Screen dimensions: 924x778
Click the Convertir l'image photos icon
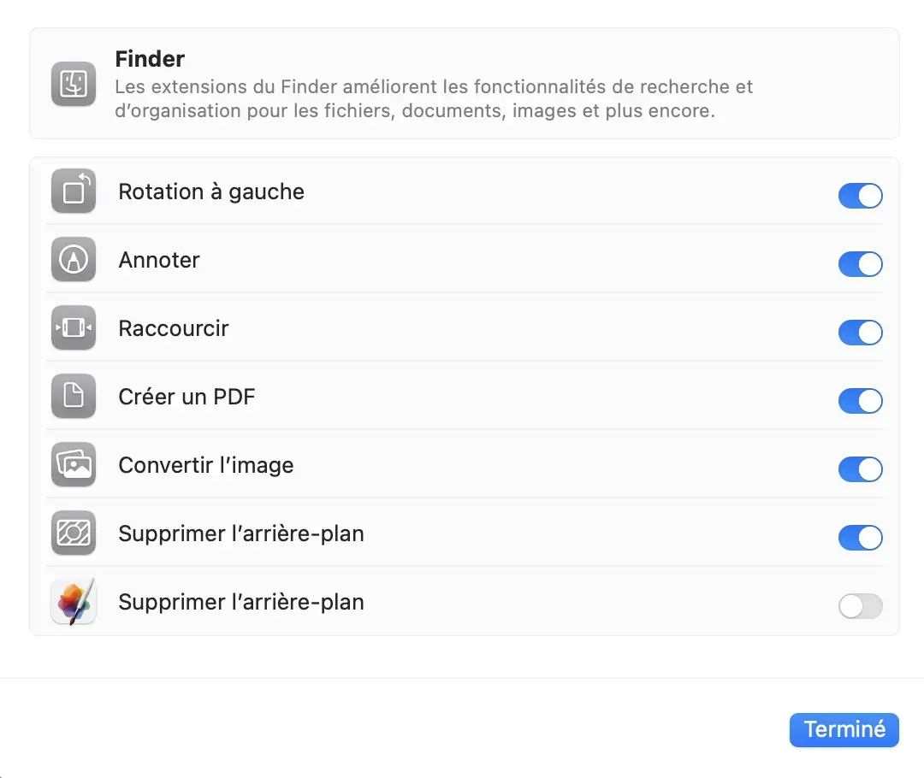(74, 465)
